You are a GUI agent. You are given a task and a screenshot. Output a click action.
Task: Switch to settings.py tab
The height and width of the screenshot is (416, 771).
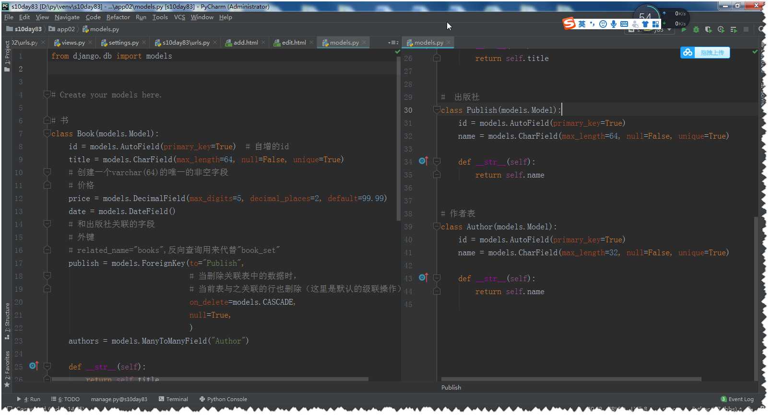point(123,43)
